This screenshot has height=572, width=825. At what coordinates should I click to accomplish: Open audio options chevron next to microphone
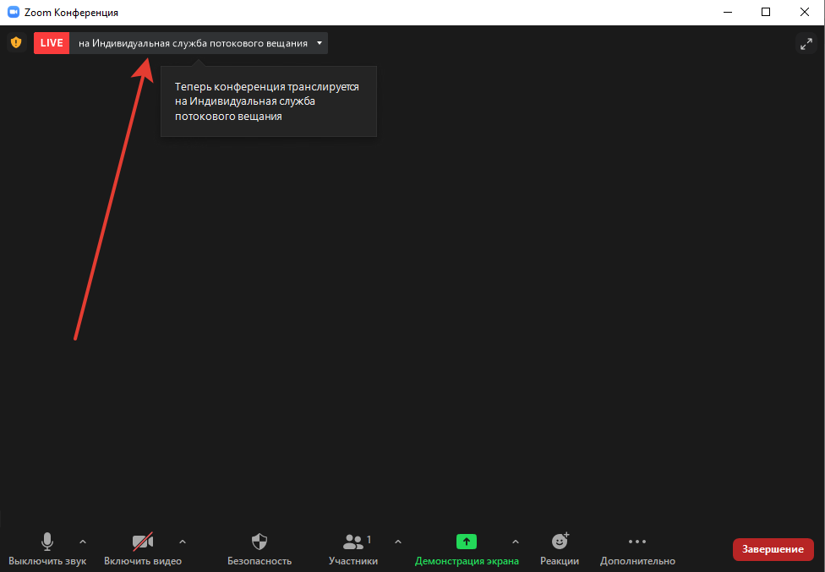tap(83, 542)
